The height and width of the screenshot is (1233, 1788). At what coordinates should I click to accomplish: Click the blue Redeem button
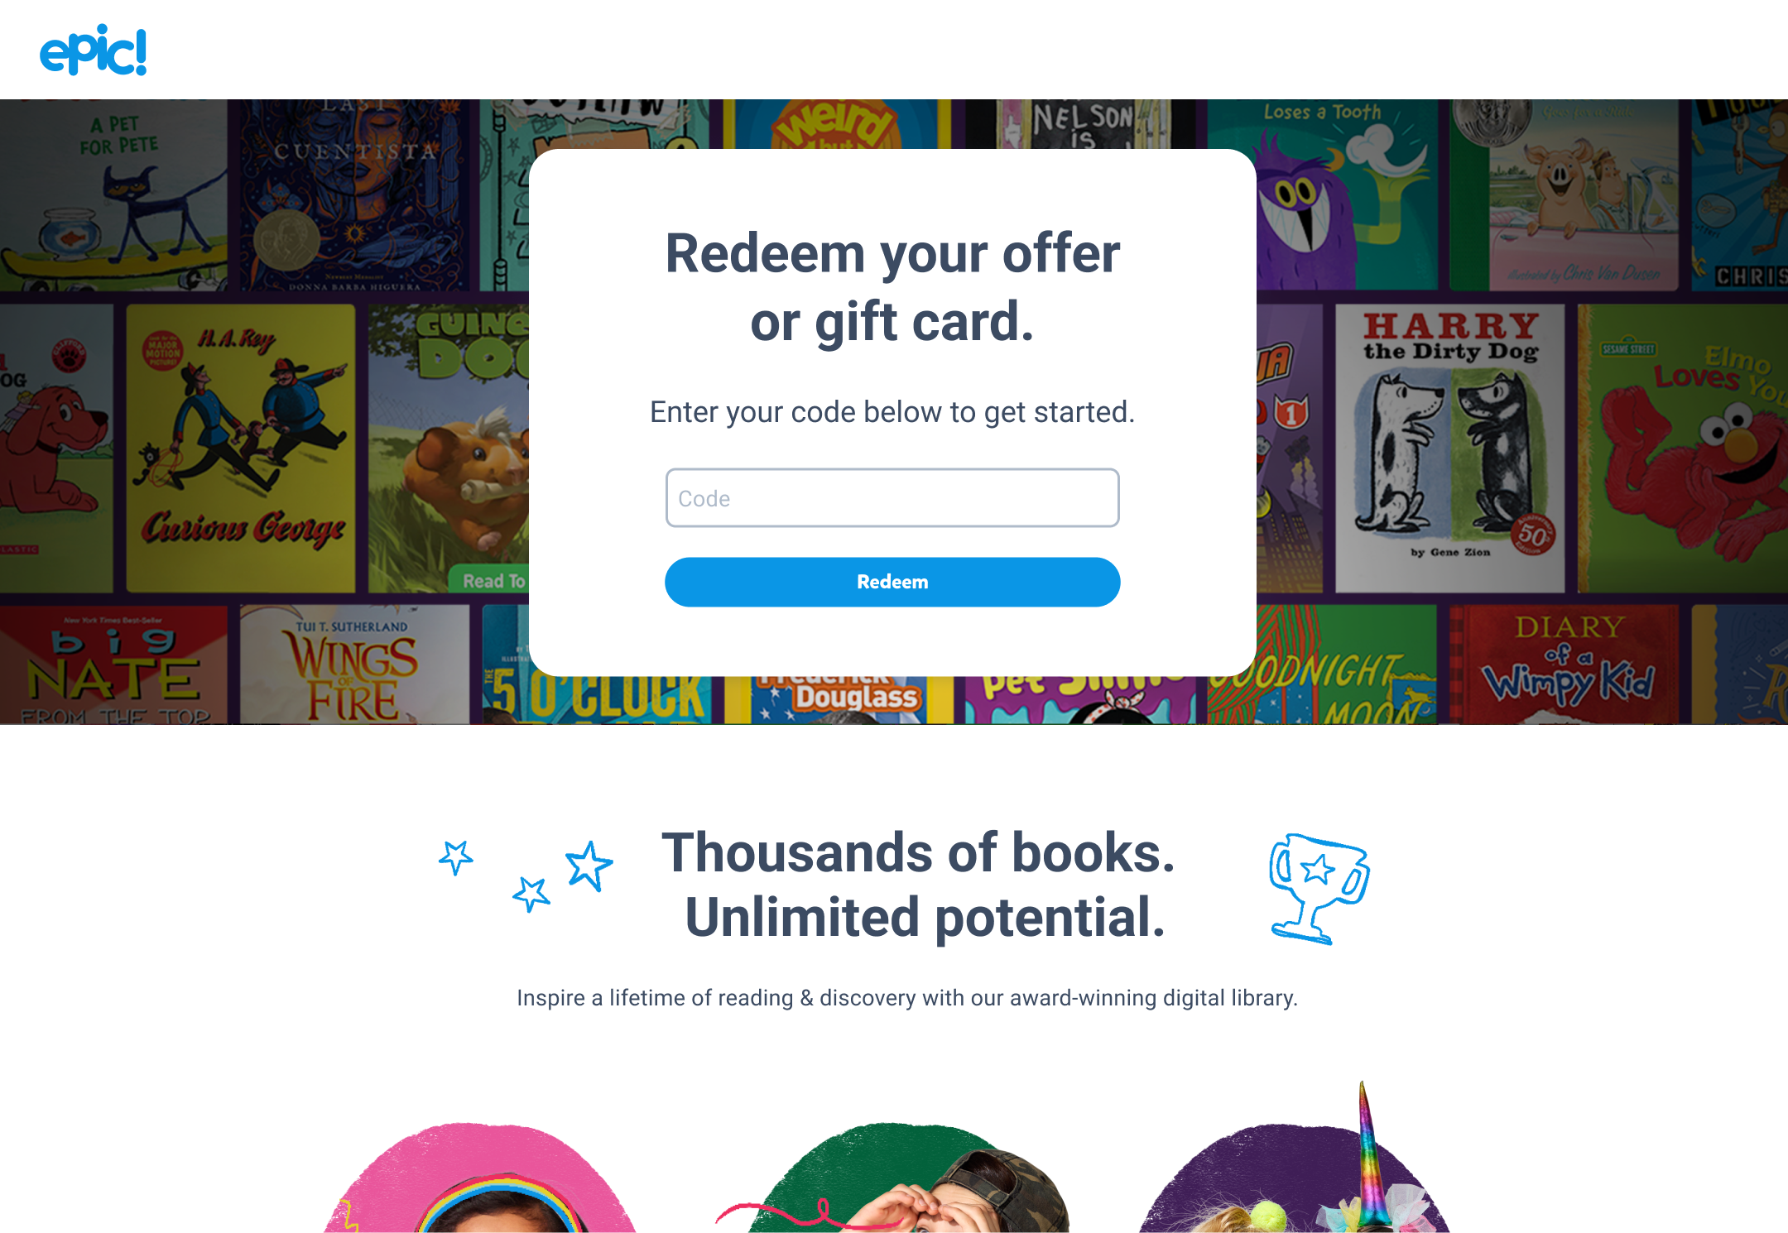pyautogui.click(x=892, y=582)
